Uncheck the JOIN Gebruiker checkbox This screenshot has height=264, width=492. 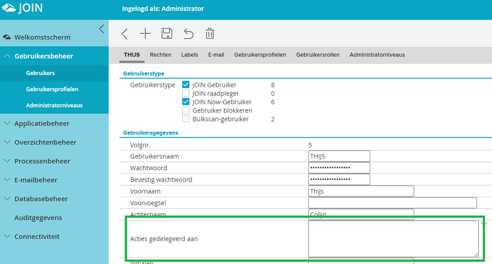click(x=186, y=85)
